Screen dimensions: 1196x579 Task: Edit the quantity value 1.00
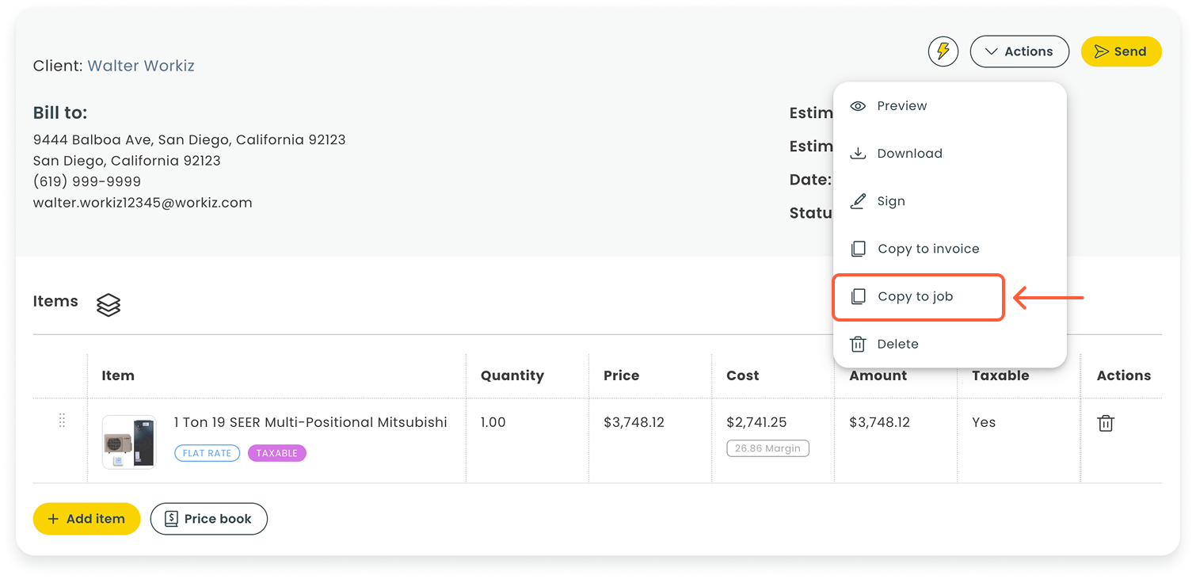coord(493,422)
